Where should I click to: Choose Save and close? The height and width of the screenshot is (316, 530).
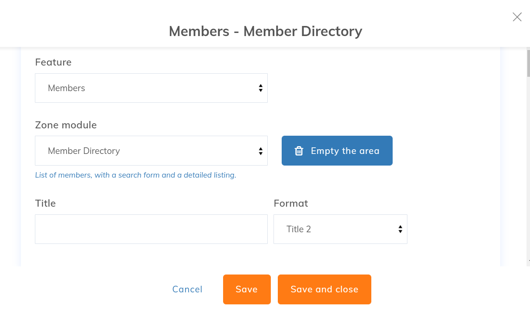pos(324,289)
